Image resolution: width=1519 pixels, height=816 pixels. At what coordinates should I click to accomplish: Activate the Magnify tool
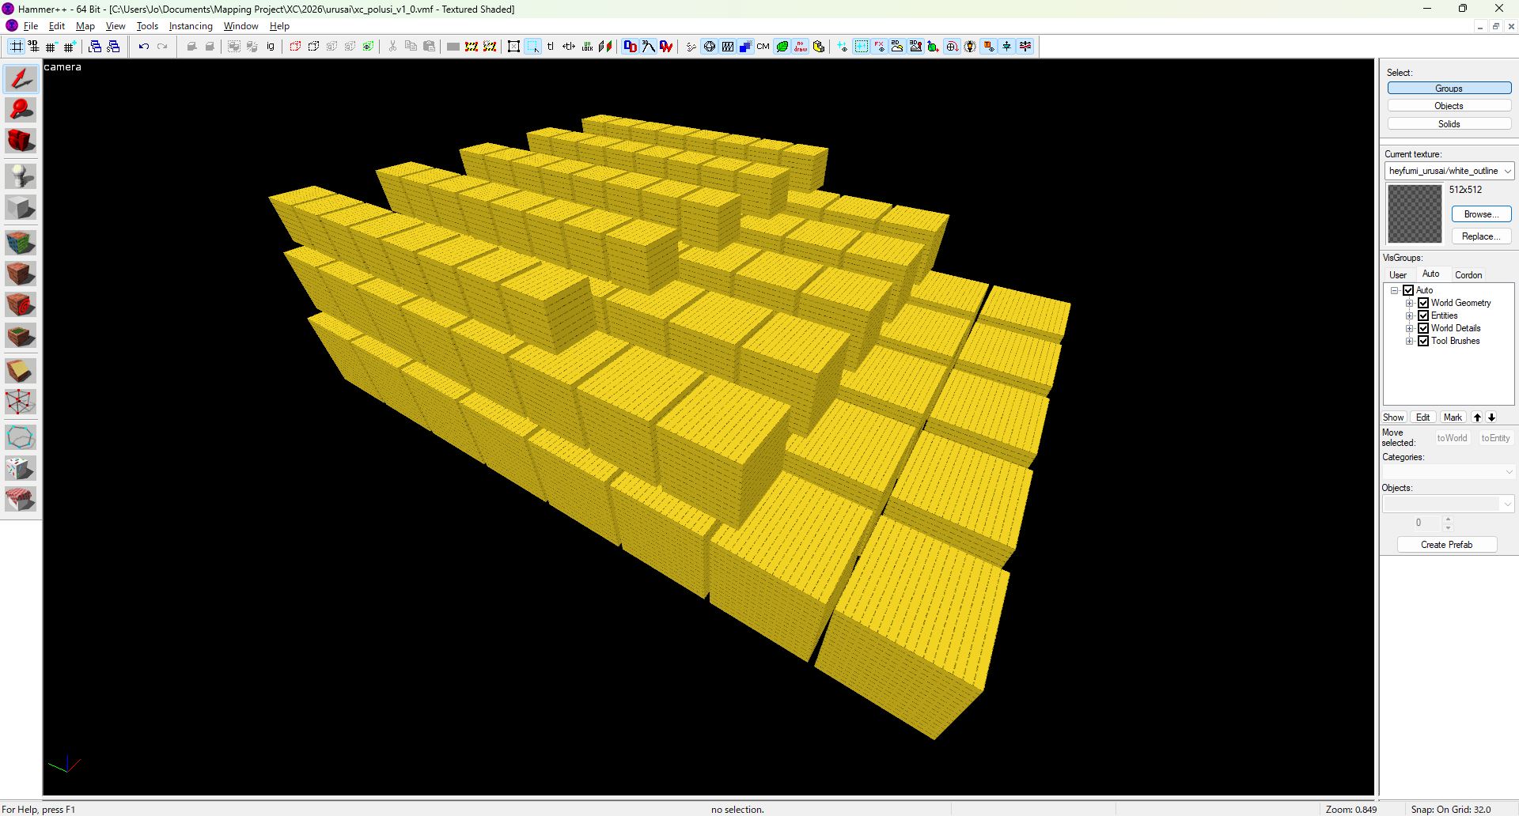point(21,110)
